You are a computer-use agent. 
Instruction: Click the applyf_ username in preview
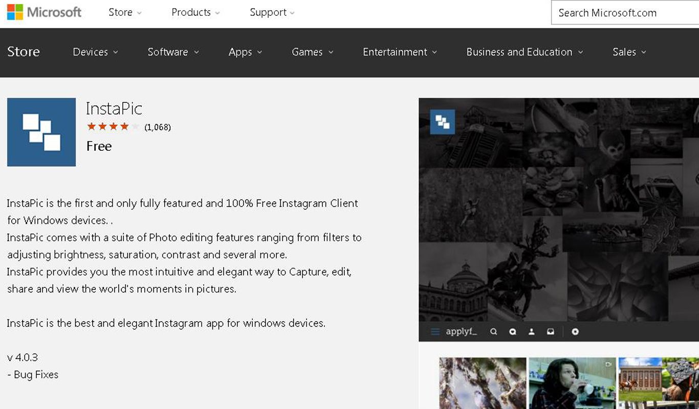[461, 332]
